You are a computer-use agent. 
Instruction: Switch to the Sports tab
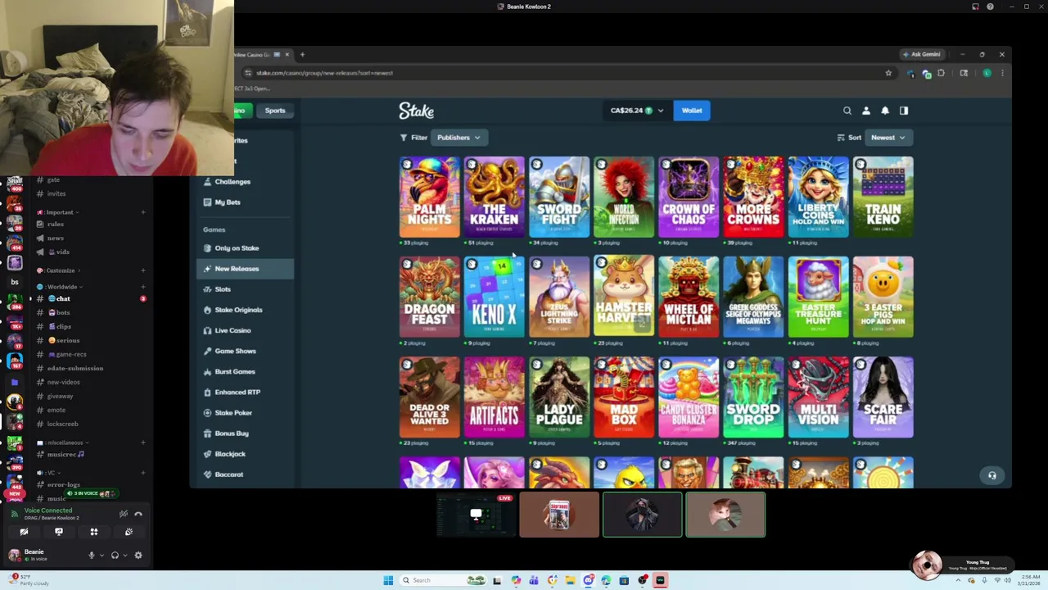coord(275,111)
